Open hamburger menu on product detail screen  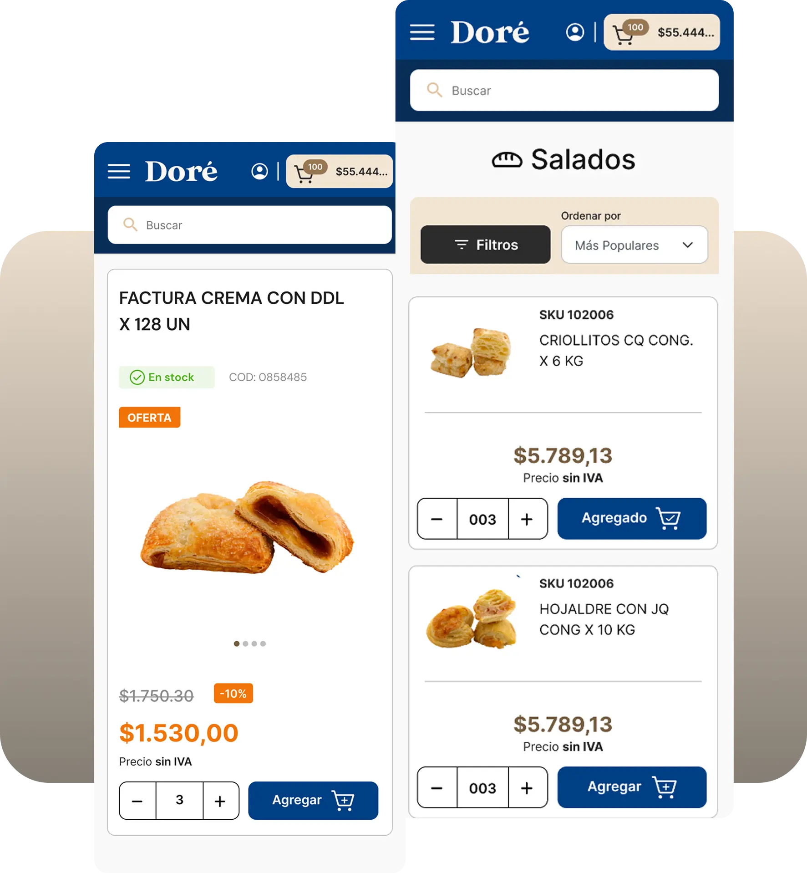pos(119,171)
